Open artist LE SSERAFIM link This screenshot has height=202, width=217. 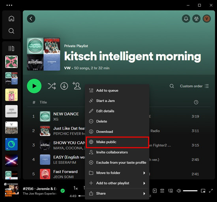point(65,162)
